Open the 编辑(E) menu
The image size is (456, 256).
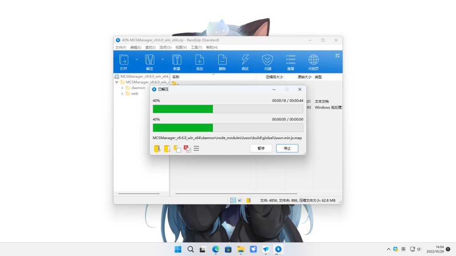click(x=136, y=47)
